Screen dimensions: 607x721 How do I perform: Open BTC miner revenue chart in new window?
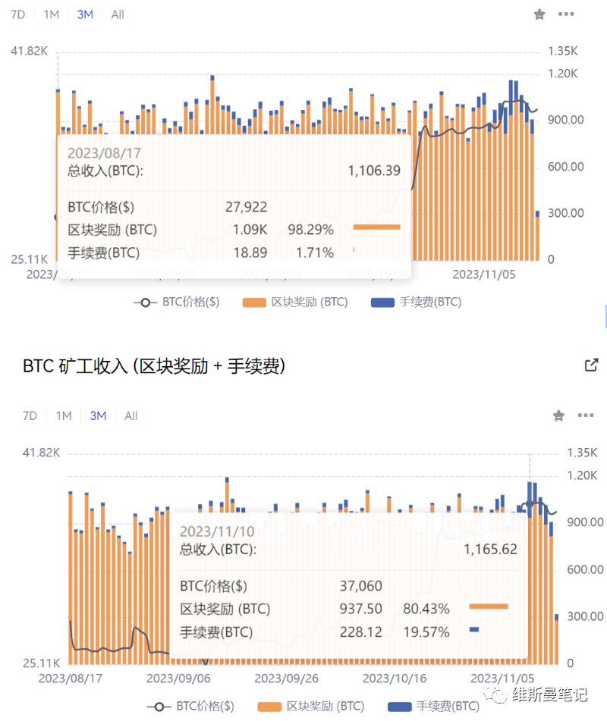(x=591, y=365)
